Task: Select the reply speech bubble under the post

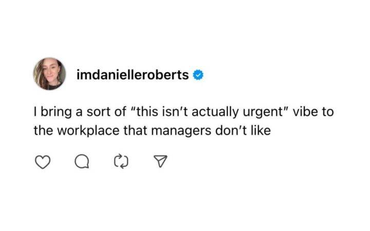Action: tap(82, 162)
